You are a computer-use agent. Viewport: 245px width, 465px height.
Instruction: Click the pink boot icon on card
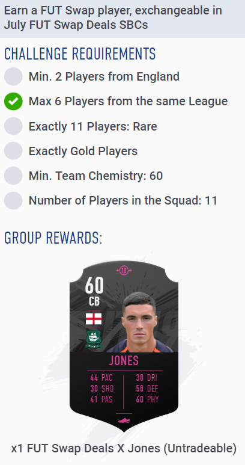tap(124, 420)
